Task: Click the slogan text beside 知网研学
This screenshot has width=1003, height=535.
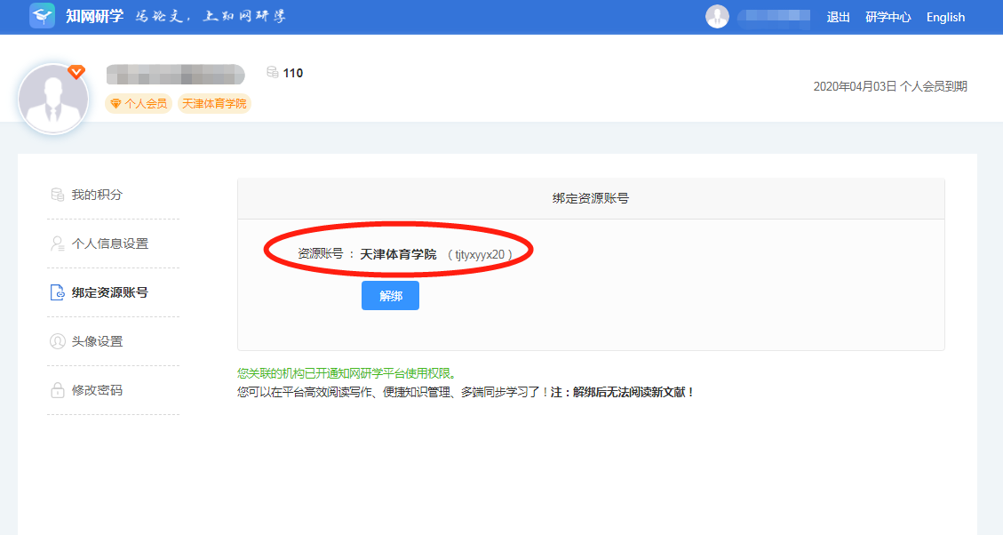Action: coord(211,16)
